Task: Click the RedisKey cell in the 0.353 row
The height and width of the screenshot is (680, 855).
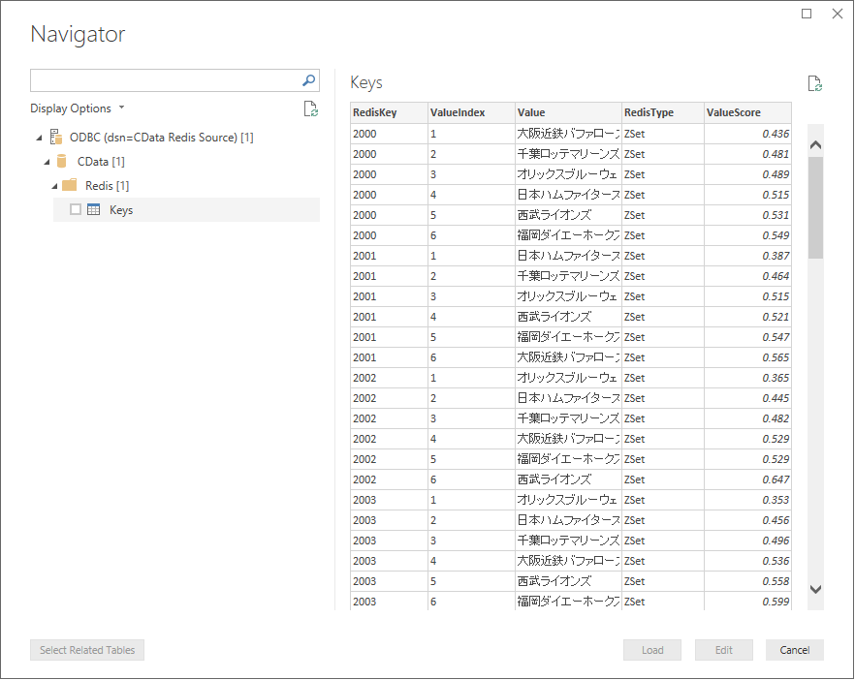Action: 389,500
